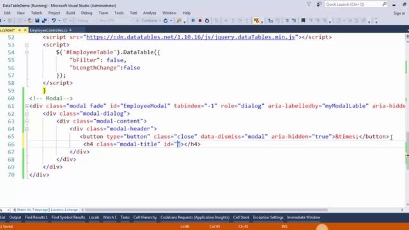The image size is (409, 230).
Task: Open the Locals window tab
Action: tap(94, 217)
